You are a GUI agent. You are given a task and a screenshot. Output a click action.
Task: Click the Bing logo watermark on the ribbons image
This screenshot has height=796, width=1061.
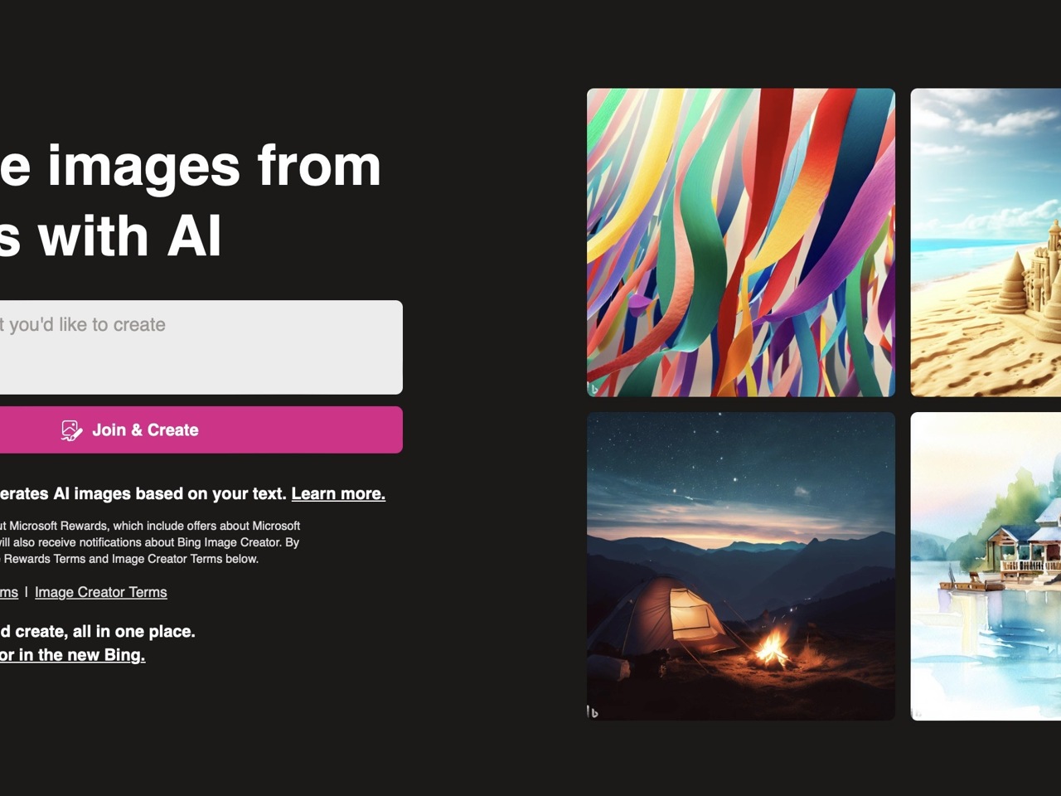[x=593, y=388]
